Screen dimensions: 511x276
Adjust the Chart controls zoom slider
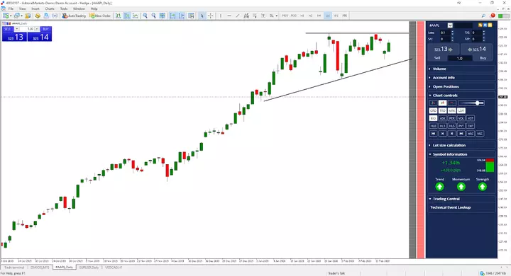[x=471, y=103]
